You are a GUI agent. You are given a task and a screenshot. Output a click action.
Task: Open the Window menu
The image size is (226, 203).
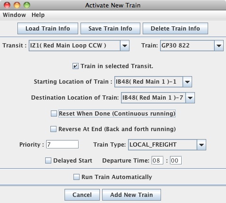tap(14, 15)
